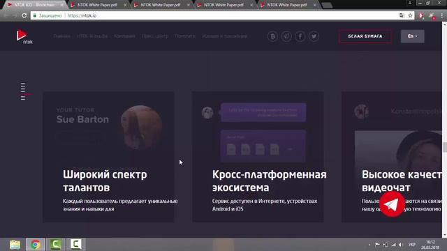The height and width of the screenshot is (251, 447).
Task: Click the Sue Barton tutor portrait
Action: click(141, 128)
